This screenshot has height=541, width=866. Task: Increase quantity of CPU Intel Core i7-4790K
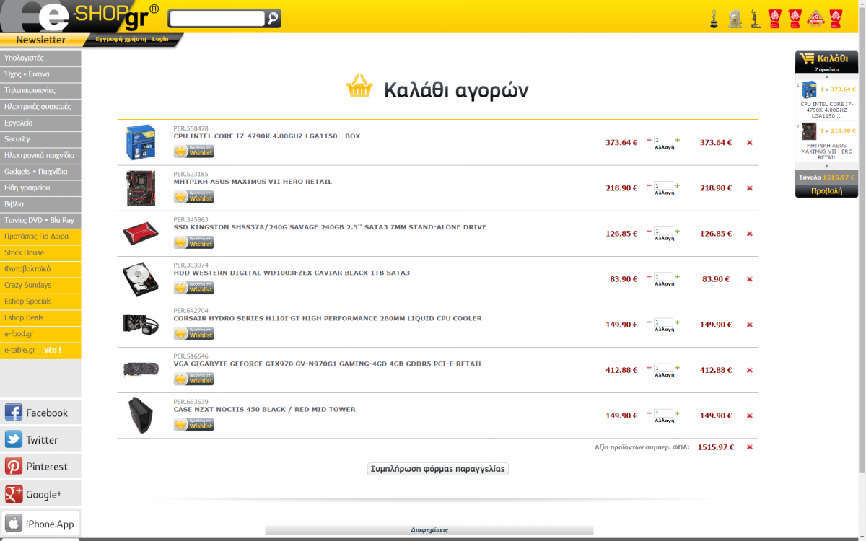678,140
